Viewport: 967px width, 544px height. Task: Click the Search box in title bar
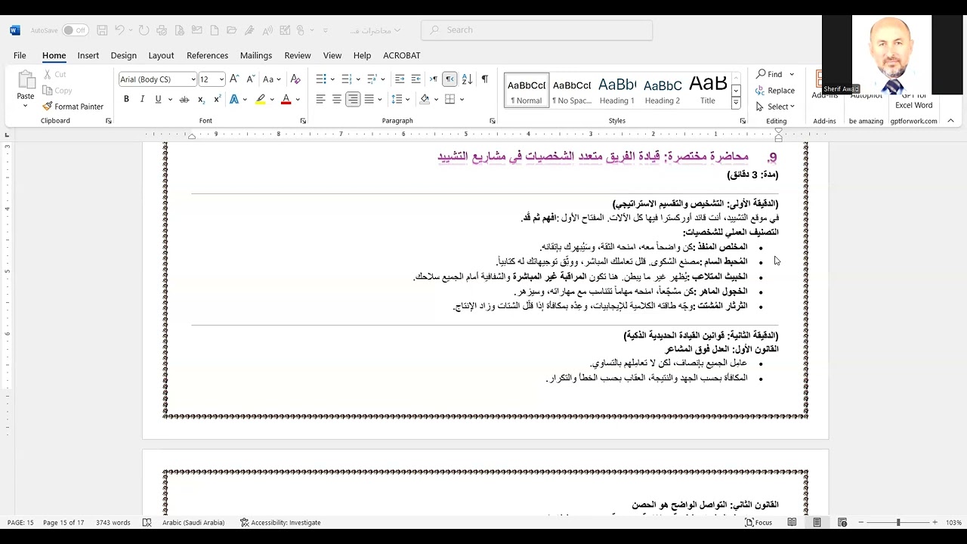pyautogui.click(x=537, y=30)
